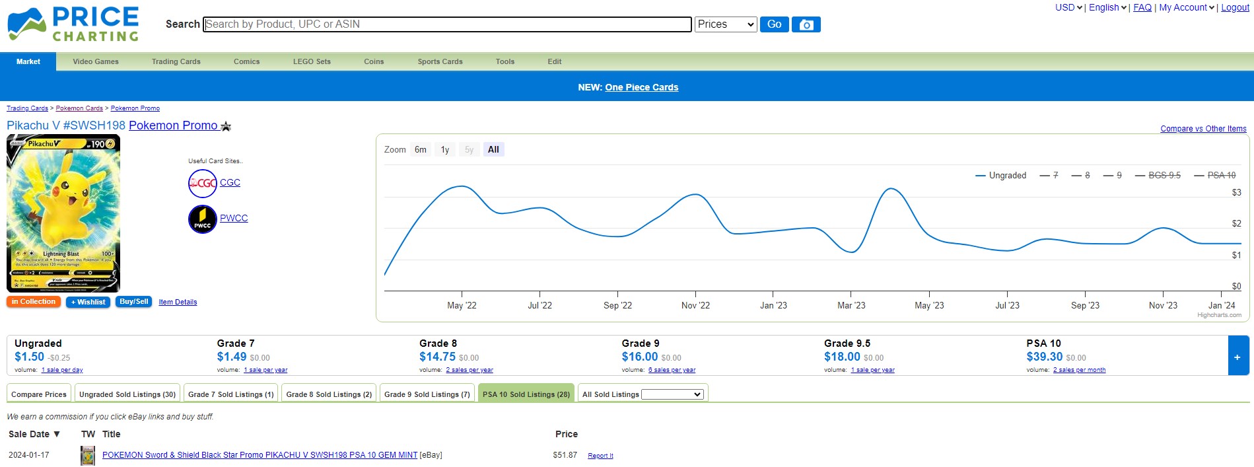Click the black star promo set icon
1254x467 pixels.
226,126
